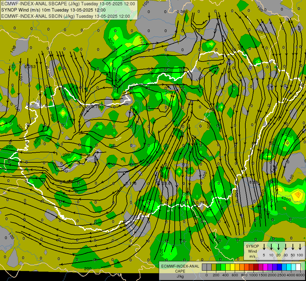Viewport: 306px width, 281px height.
Task: Click the '23.6' value on the map
Action: coord(166,184)
